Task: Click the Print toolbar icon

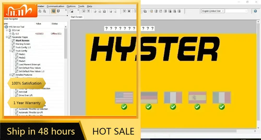Action: click(40, 11)
